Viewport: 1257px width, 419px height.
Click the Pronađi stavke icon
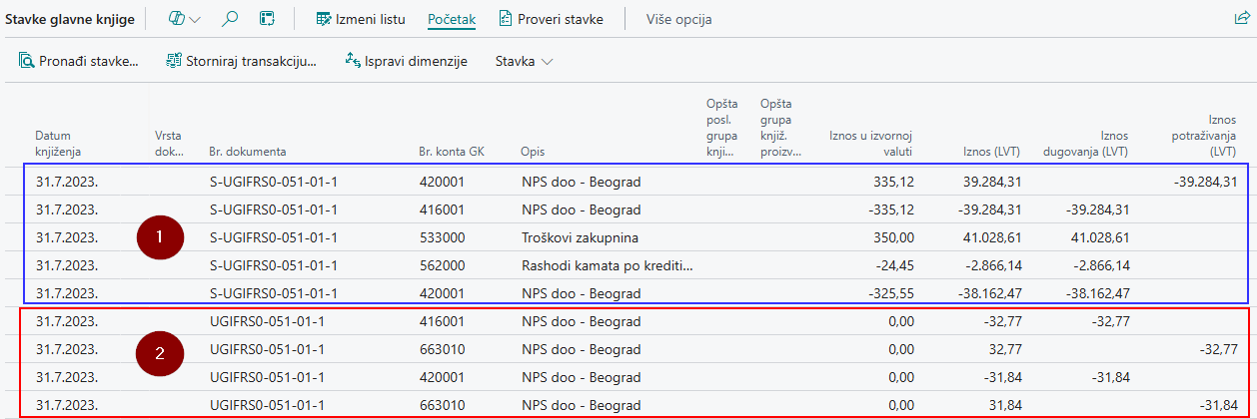coord(27,61)
